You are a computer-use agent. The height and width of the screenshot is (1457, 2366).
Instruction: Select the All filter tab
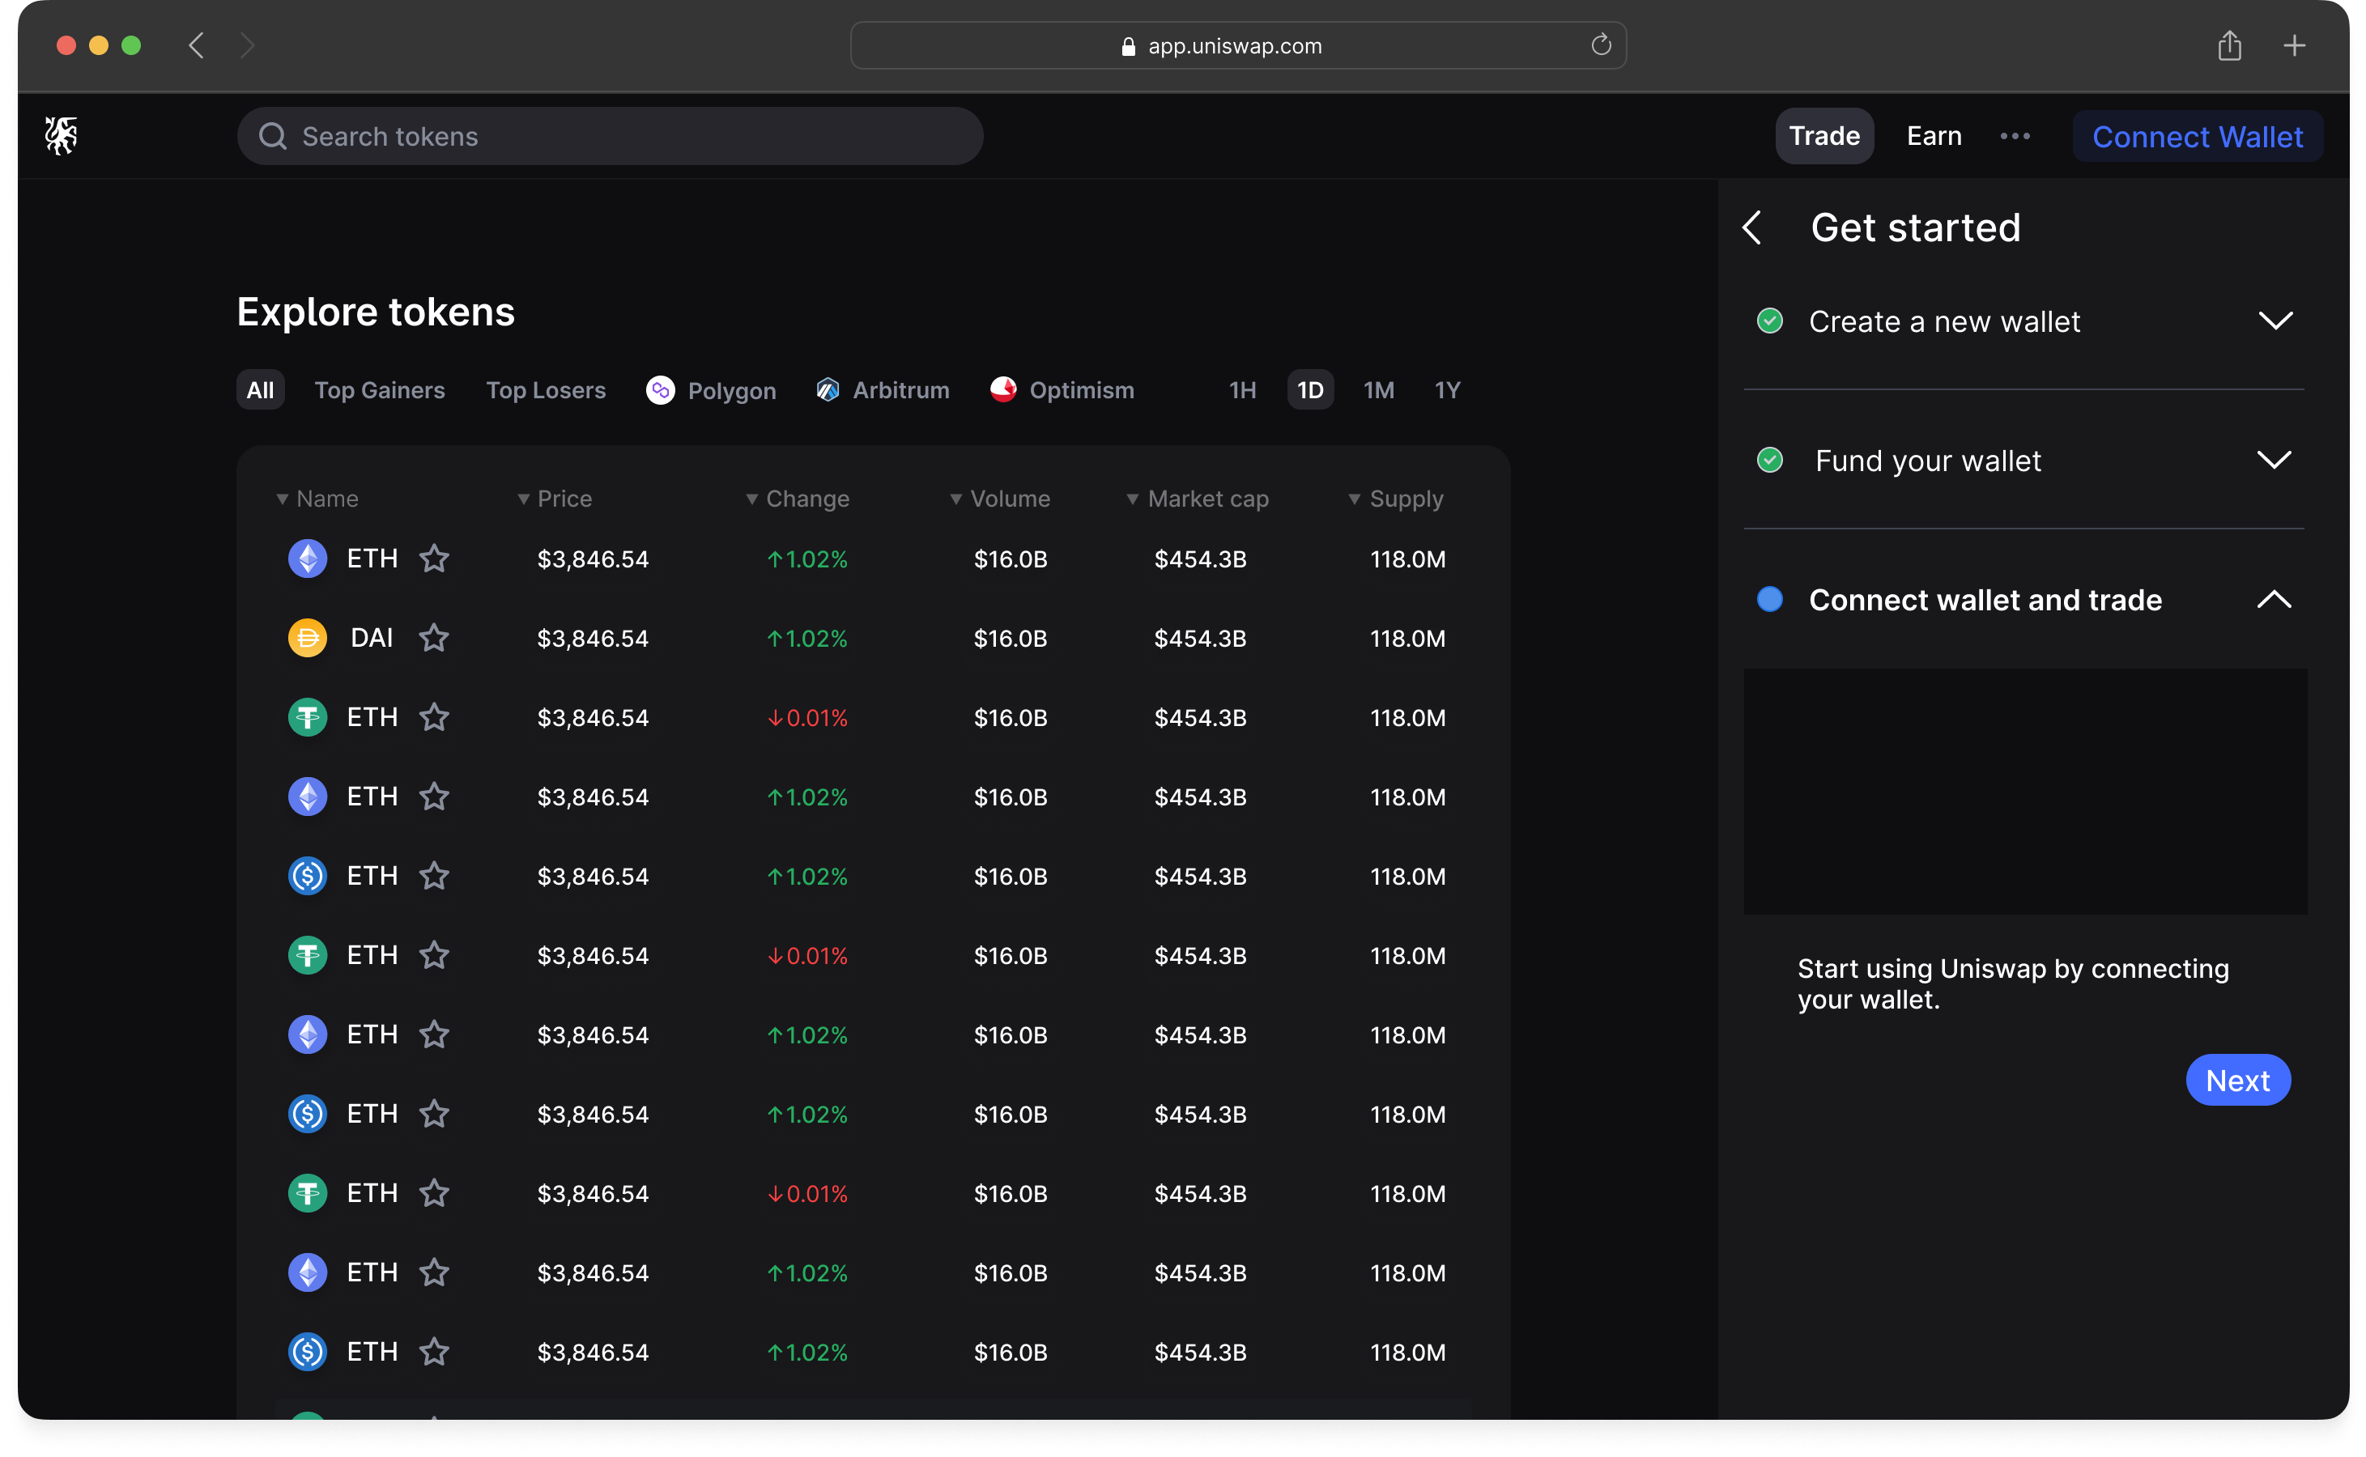coord(260,389)
